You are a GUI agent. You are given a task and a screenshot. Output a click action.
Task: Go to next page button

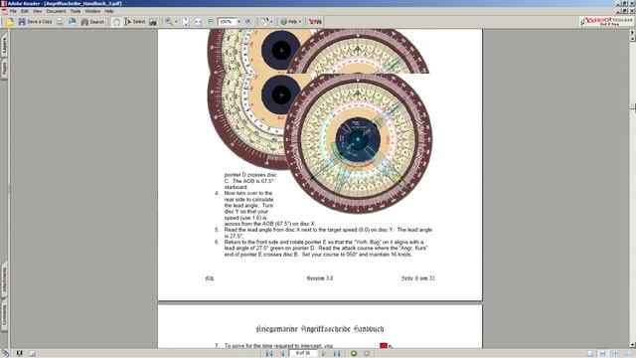point(323,354)
